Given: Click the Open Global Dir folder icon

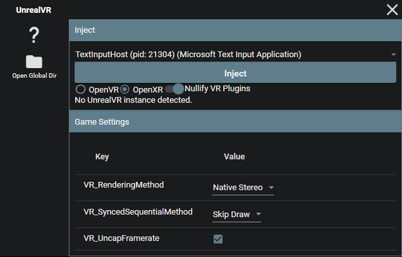Looking at the screenshot, I should (x=34, y=62).
